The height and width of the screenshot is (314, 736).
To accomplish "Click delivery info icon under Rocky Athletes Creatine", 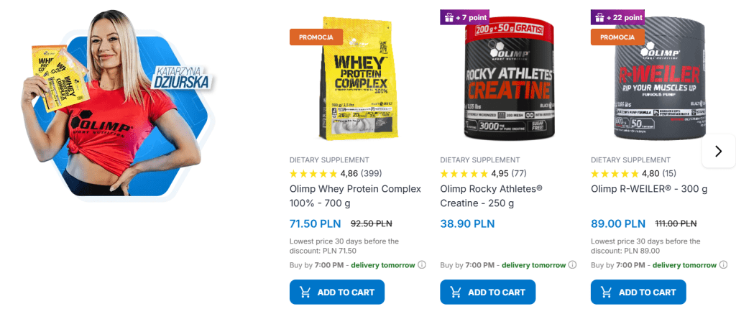I will 573,265.
